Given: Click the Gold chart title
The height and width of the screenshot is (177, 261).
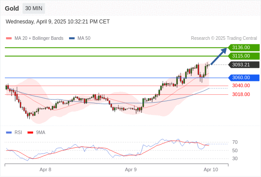Looking at the screenshot, I should tap(12, 8).
